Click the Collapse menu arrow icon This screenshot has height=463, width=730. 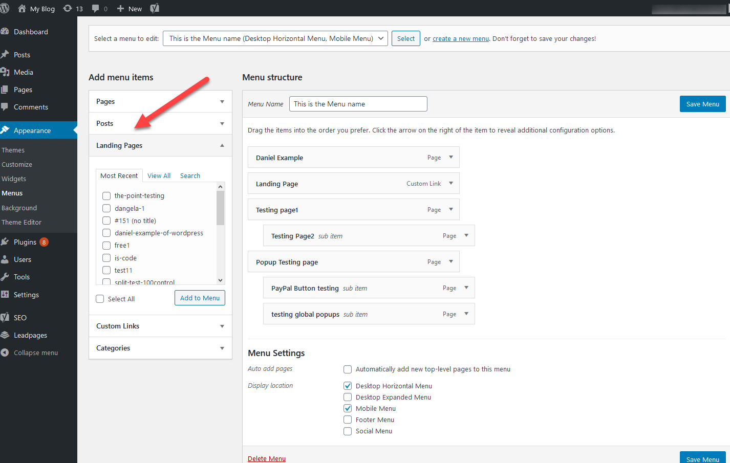[x=5, y=352]
